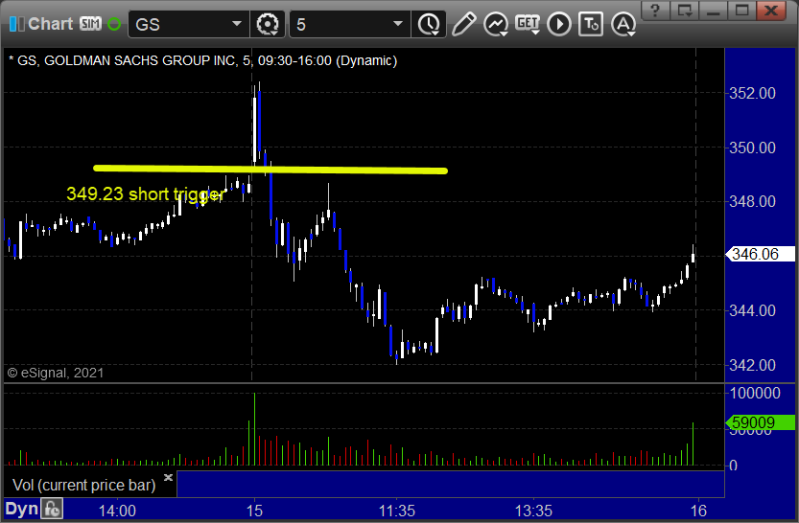
Task: Click the play replay button
Action: (559, 24)
